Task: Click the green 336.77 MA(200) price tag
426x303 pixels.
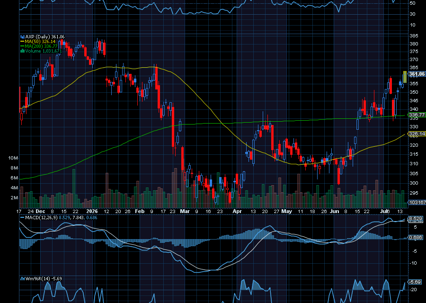Action: [417, 115]
